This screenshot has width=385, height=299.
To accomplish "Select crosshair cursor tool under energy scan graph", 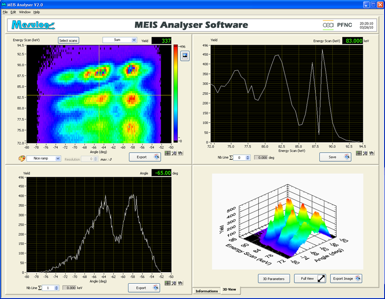I will [x=359, y=153].
